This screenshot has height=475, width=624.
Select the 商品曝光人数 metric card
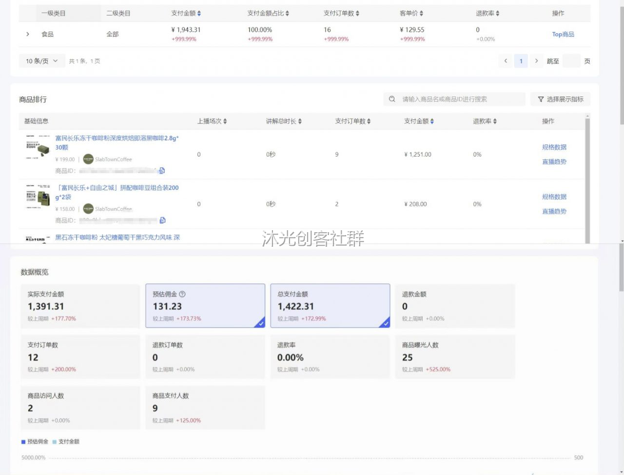455,357
